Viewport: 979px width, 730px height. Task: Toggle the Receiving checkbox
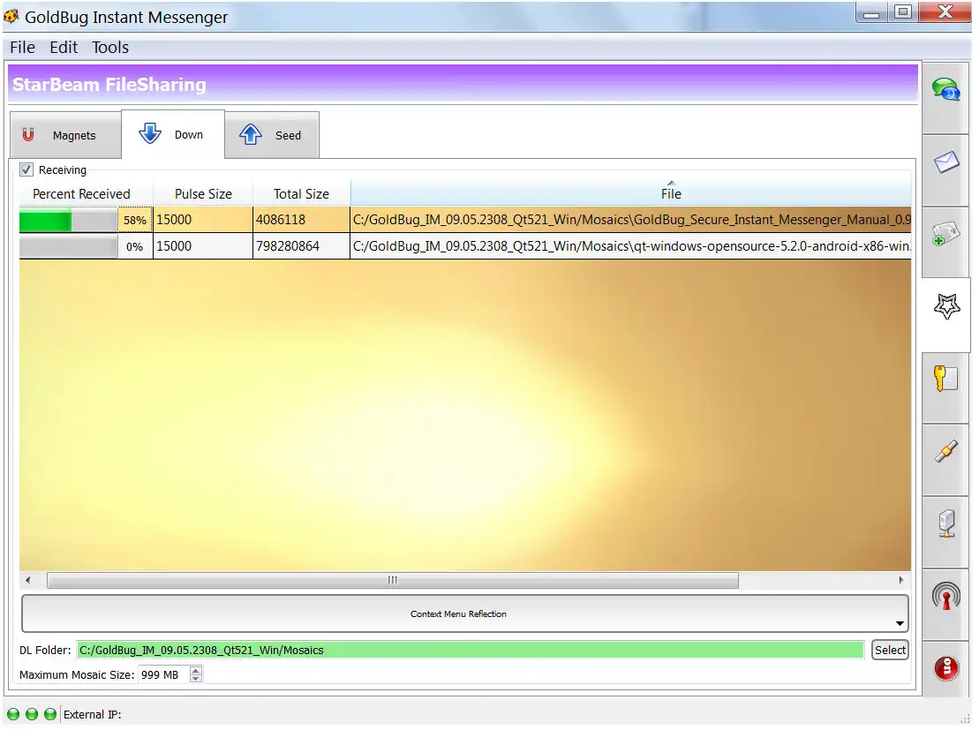[x=26, y=169]
